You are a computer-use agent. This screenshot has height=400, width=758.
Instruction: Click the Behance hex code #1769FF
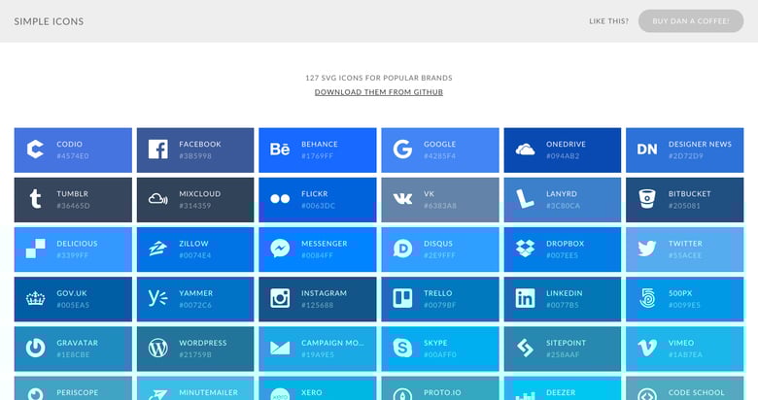click(x=318, y=156)
